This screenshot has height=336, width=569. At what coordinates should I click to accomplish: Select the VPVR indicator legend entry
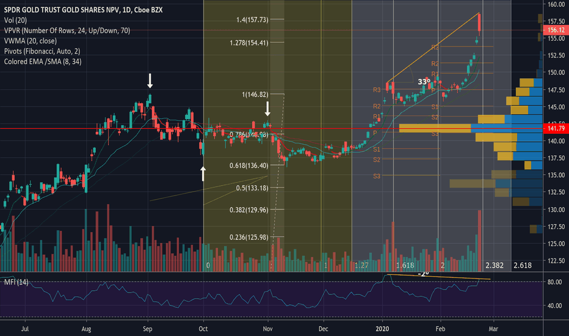point(67,31)
